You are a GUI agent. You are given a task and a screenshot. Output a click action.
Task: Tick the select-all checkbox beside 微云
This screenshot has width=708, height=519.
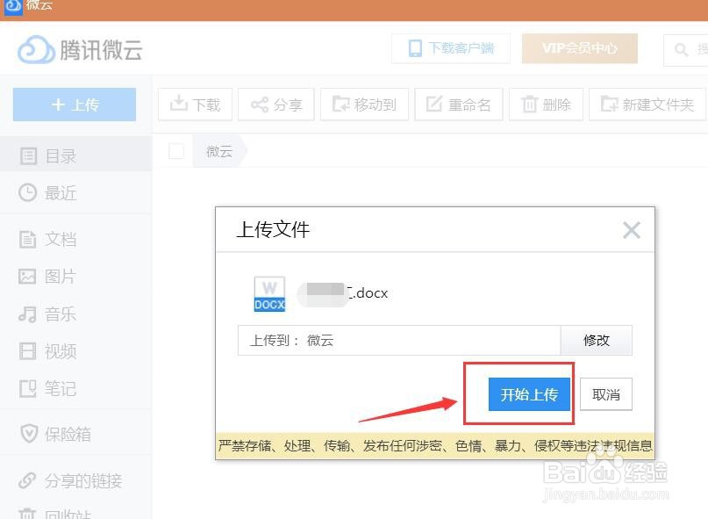[x=176, y=151]
